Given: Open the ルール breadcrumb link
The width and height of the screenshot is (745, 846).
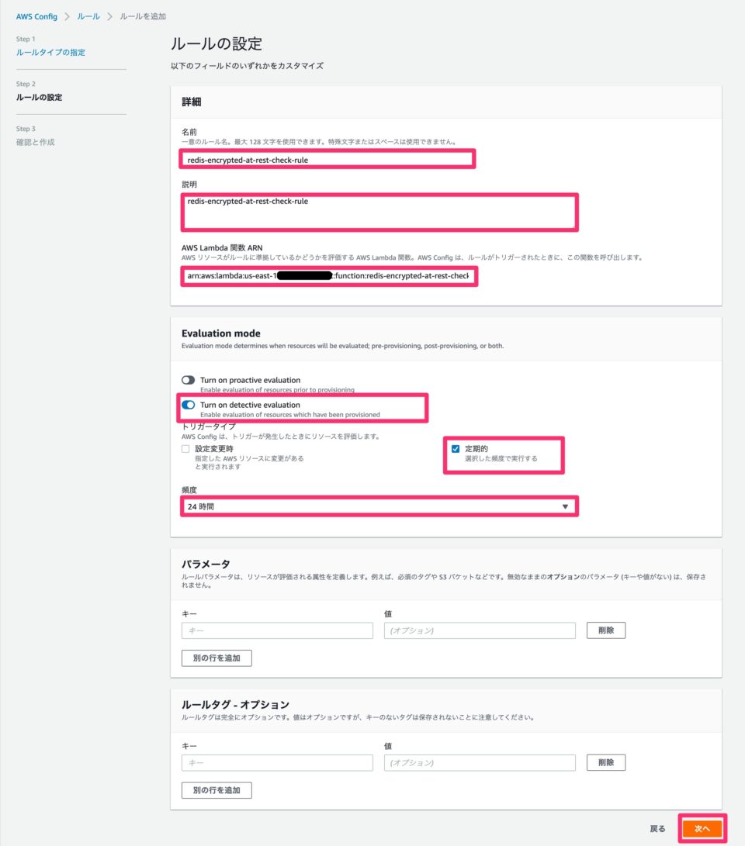Looking at the screenshot, I should [88, 15].
